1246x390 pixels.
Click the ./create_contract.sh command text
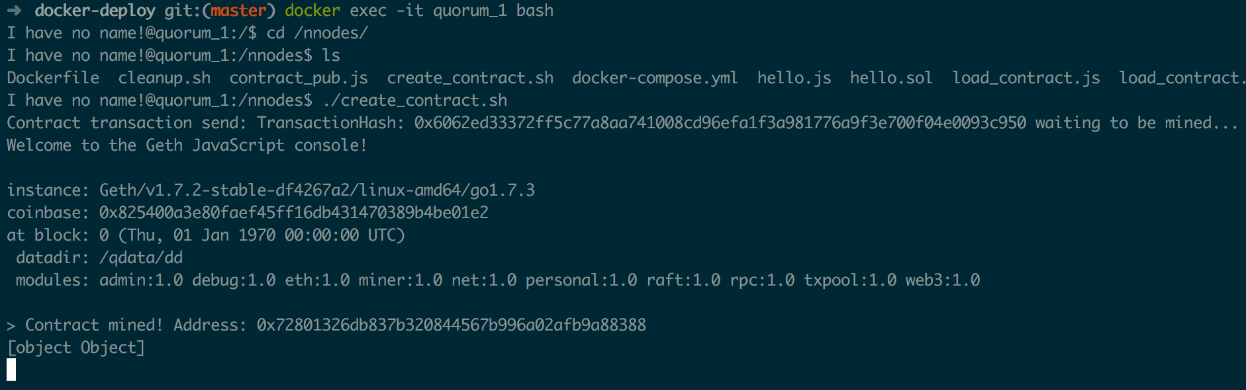point(415,100)
